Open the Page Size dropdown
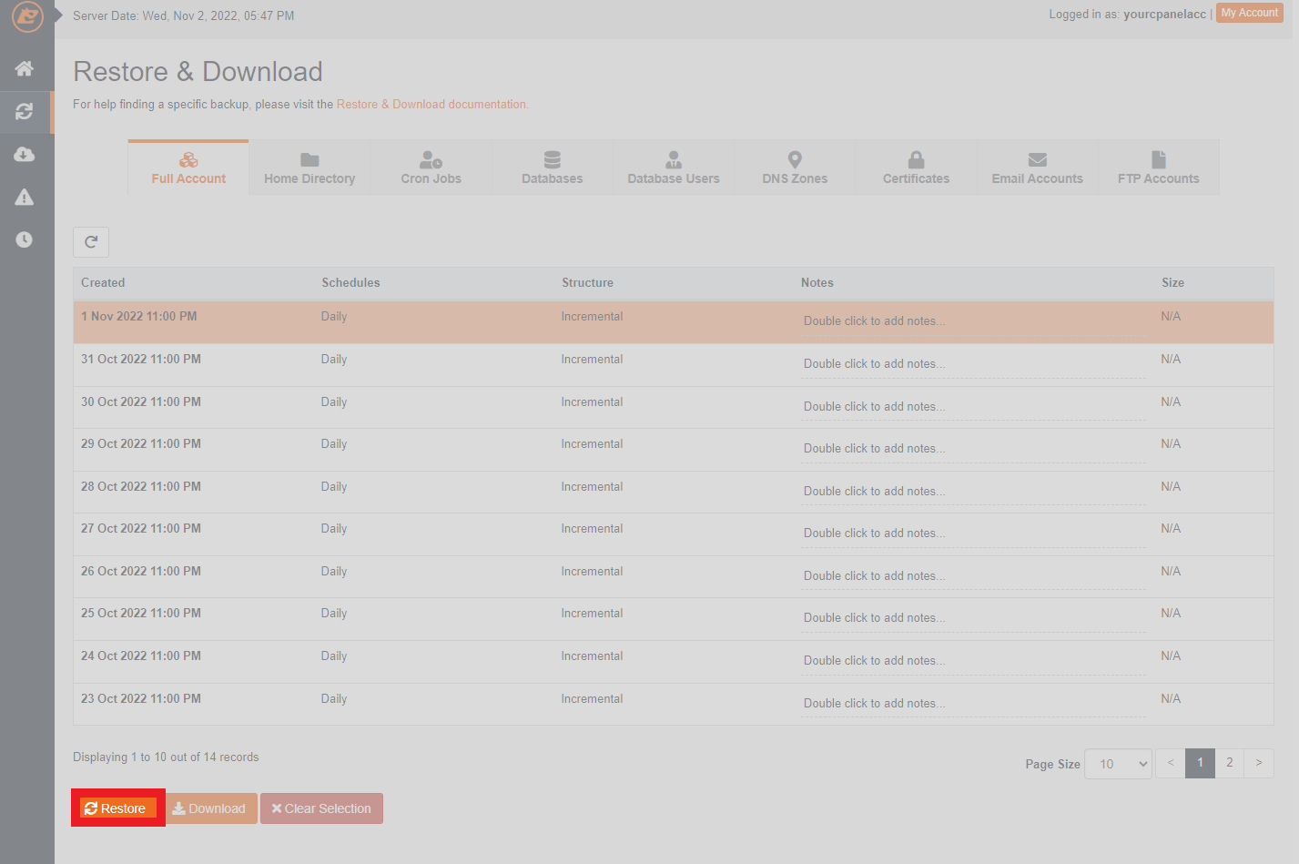Viewport: 1299px width, 864px height. point(1118,763)
